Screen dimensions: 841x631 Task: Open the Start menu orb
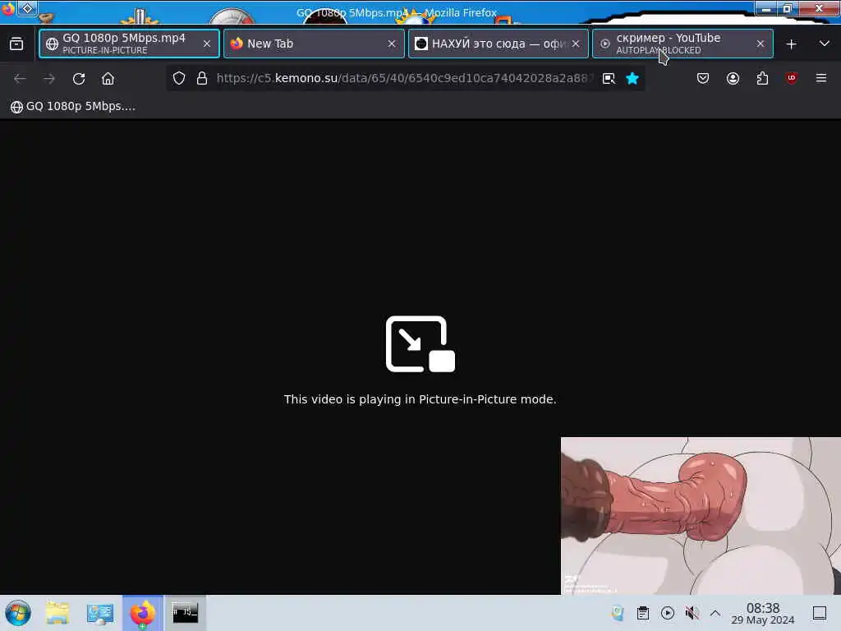[18, 613]
